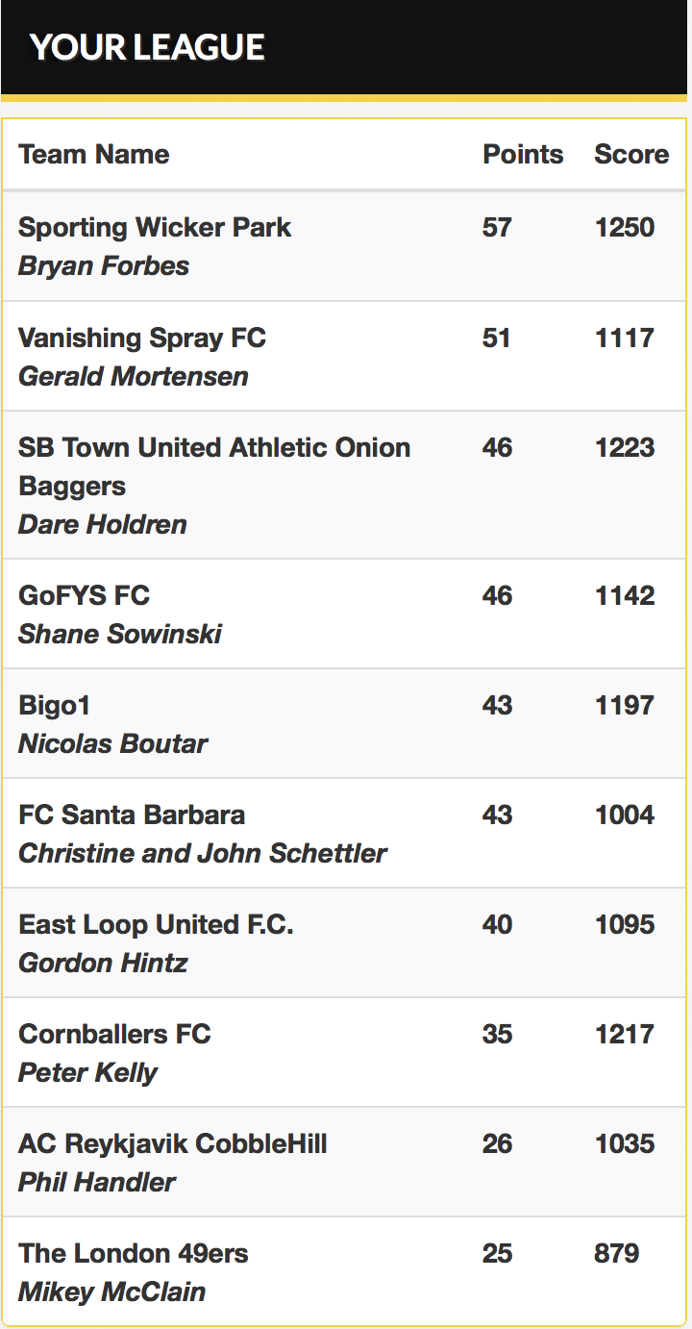Screen dimensions: 692x1329
Task: Select manager name Dare Holdren
Action: point(103,524)
